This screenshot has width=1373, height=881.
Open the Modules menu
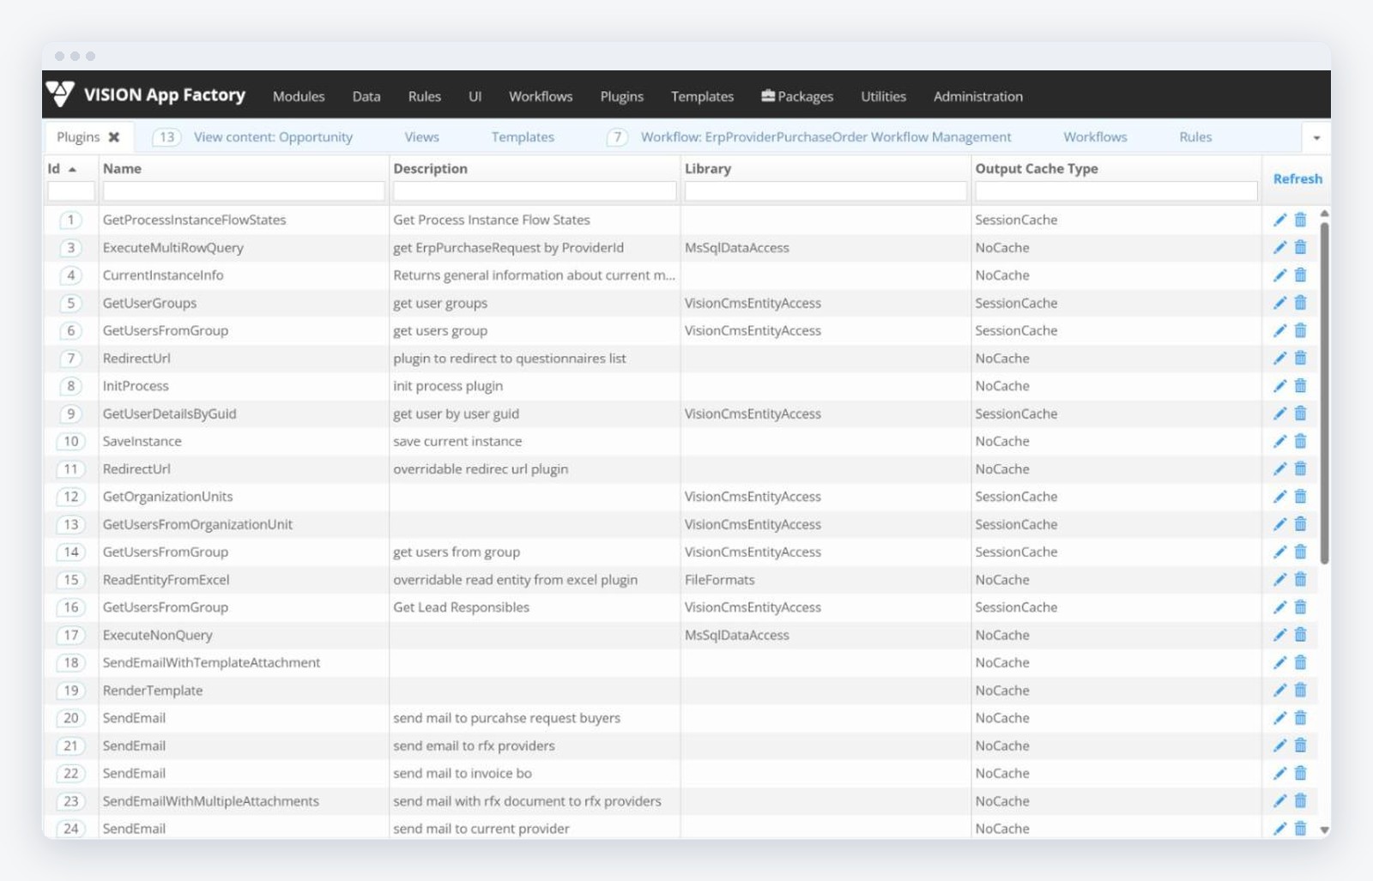(x=299, y=96)
